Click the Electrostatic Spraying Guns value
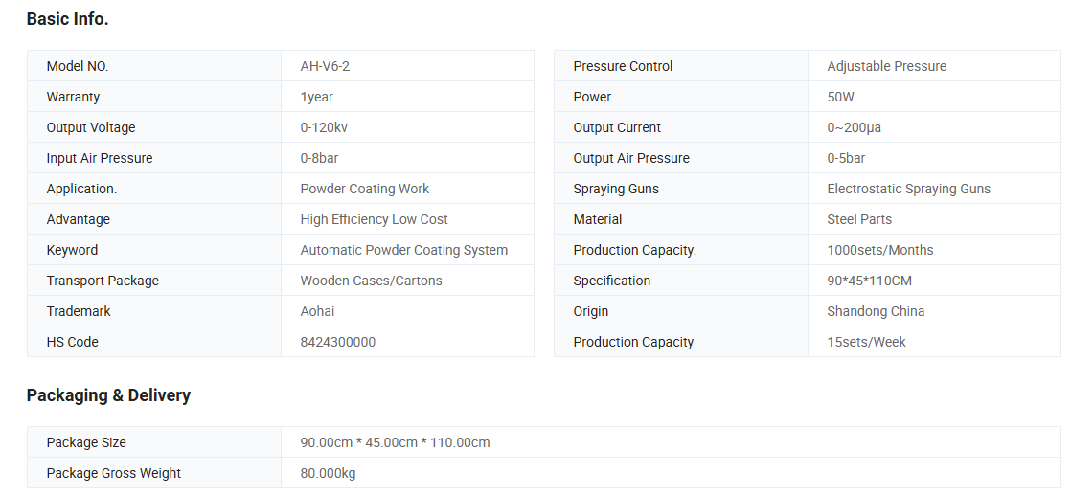The width and height of the screenshot is (1071, 495). click(x=909, y=189)
